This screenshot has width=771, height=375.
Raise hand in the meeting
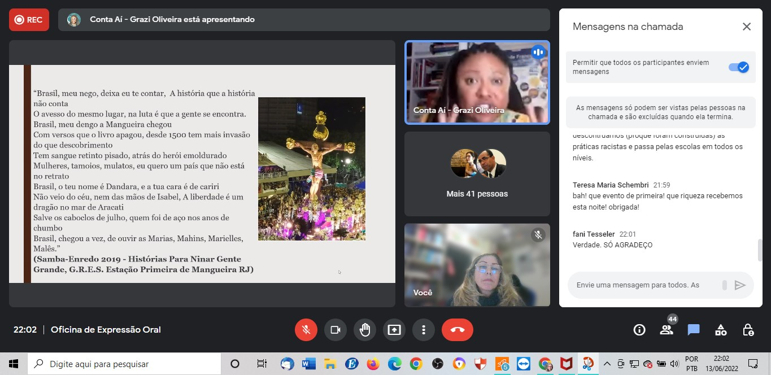coord(365,330)
